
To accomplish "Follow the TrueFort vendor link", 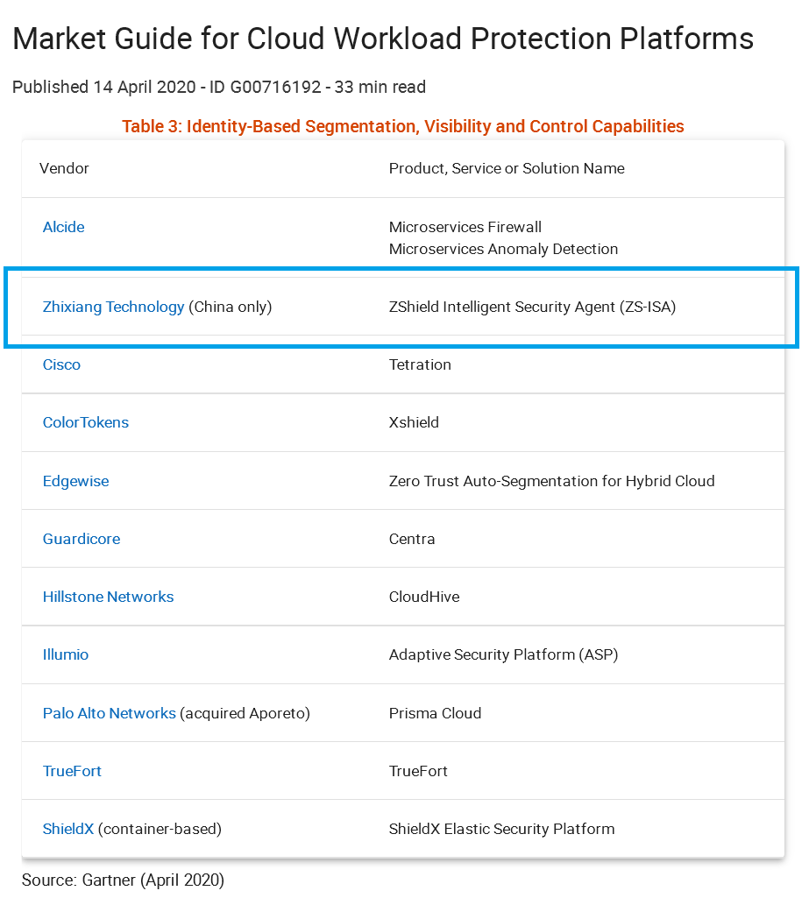I will click(72, 771).
